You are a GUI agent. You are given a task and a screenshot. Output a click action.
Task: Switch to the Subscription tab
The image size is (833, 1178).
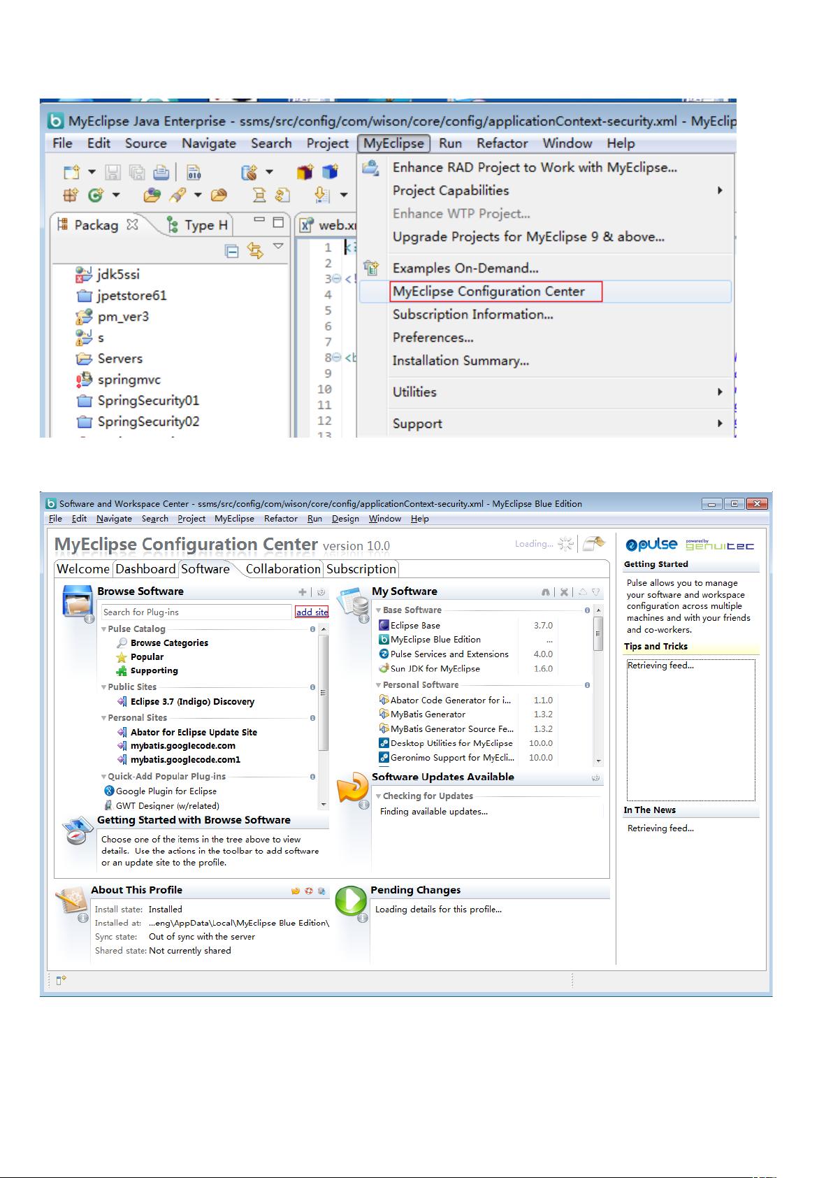coord(361,569)
